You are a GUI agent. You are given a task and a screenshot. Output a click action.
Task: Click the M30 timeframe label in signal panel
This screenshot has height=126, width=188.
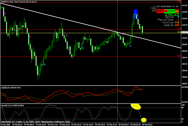169,7
